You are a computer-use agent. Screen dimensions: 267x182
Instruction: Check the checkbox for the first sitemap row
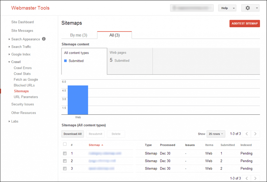[x=64, y=153]
